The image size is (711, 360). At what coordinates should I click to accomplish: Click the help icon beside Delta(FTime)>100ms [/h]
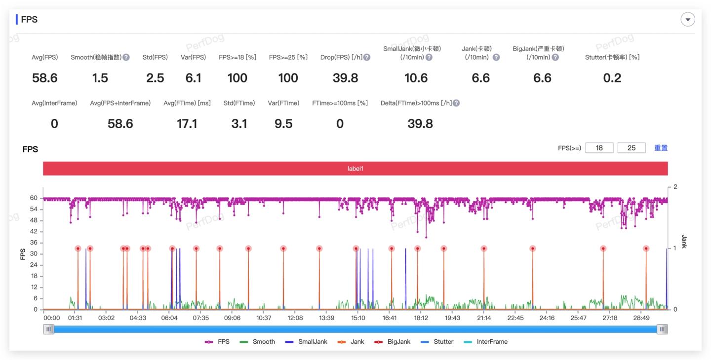click(456, 103)
